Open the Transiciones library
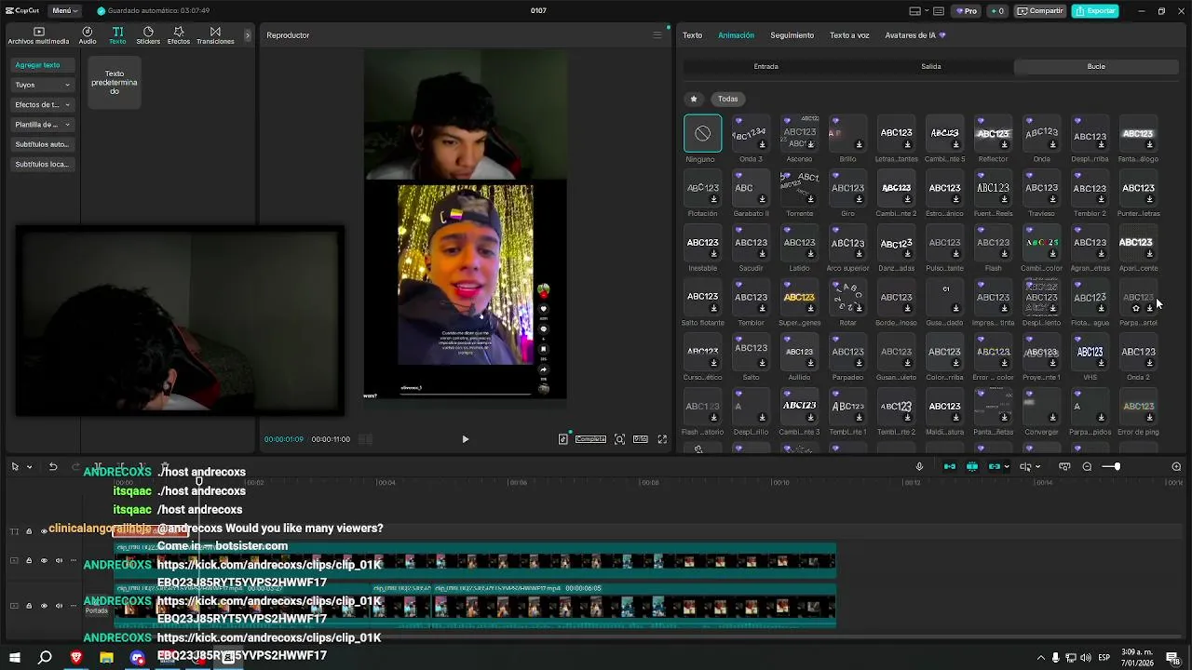The image size is (1192, 670). 215,35
